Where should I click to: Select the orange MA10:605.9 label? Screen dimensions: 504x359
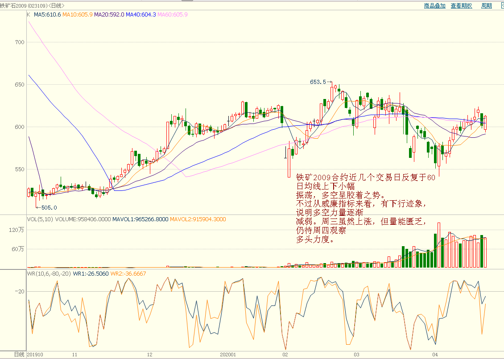(78, 15)
